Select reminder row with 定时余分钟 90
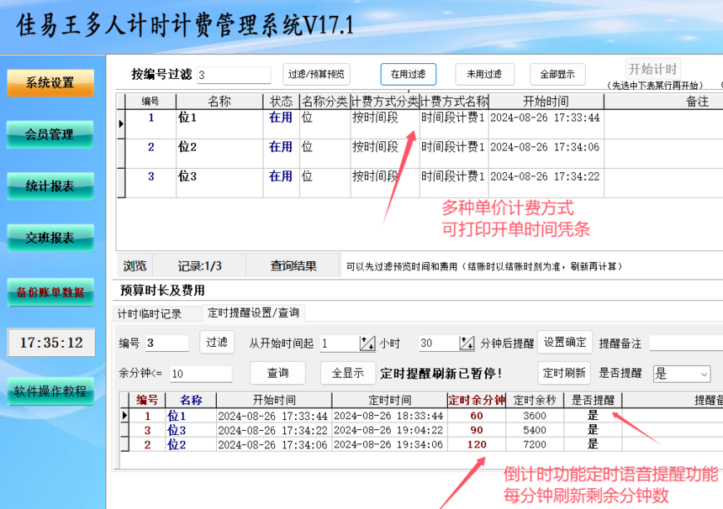The width and height of the screenshot is (723, 509). click(x=421, y=430)
